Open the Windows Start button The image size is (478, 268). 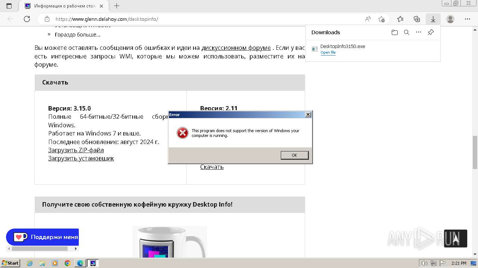(x=10, y=263)
